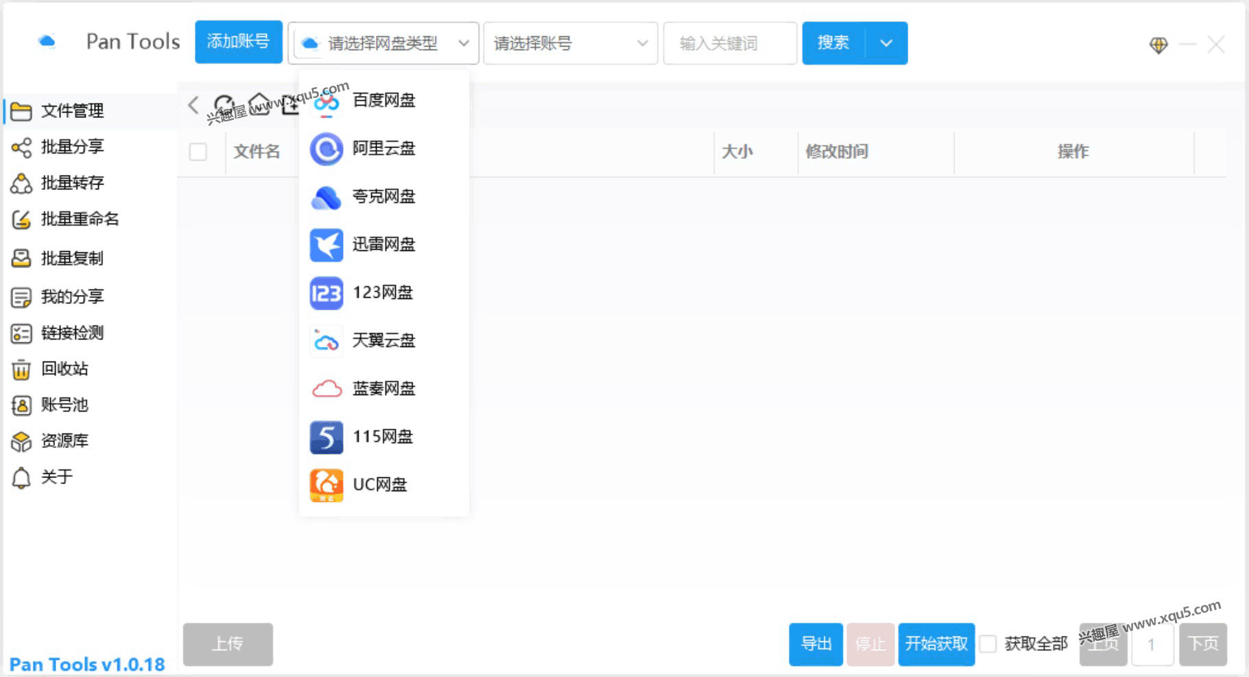Click the 123 Netdisk logo icon

(x=326, y=293)
